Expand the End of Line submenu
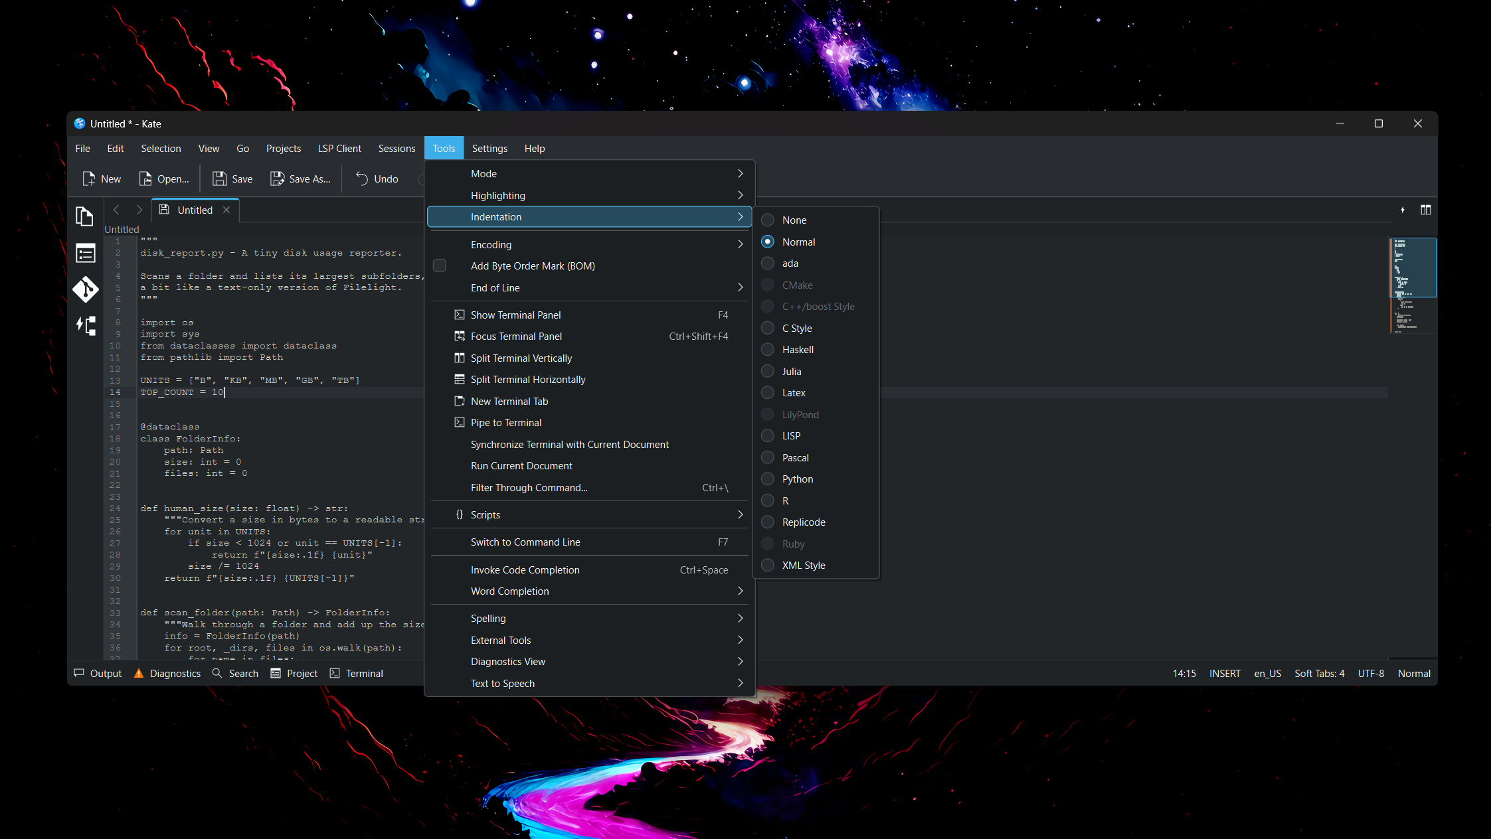This screenshot has height=839, width=1491. pyautogui.click(x=589, y=287)
